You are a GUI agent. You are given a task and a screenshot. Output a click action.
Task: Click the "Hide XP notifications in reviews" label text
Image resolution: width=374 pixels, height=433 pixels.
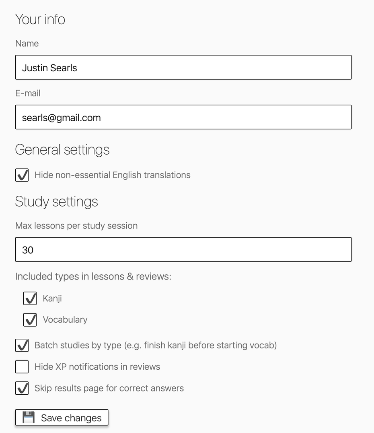(97, 367)
